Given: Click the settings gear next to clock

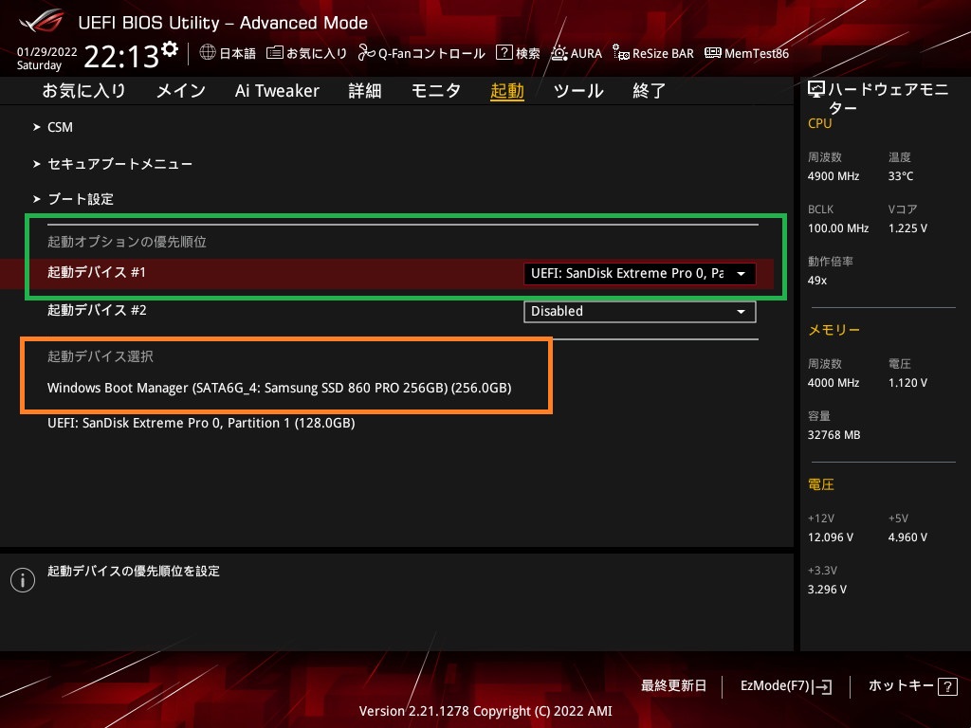Looking at the screenshot, I should tap(170, 49).
